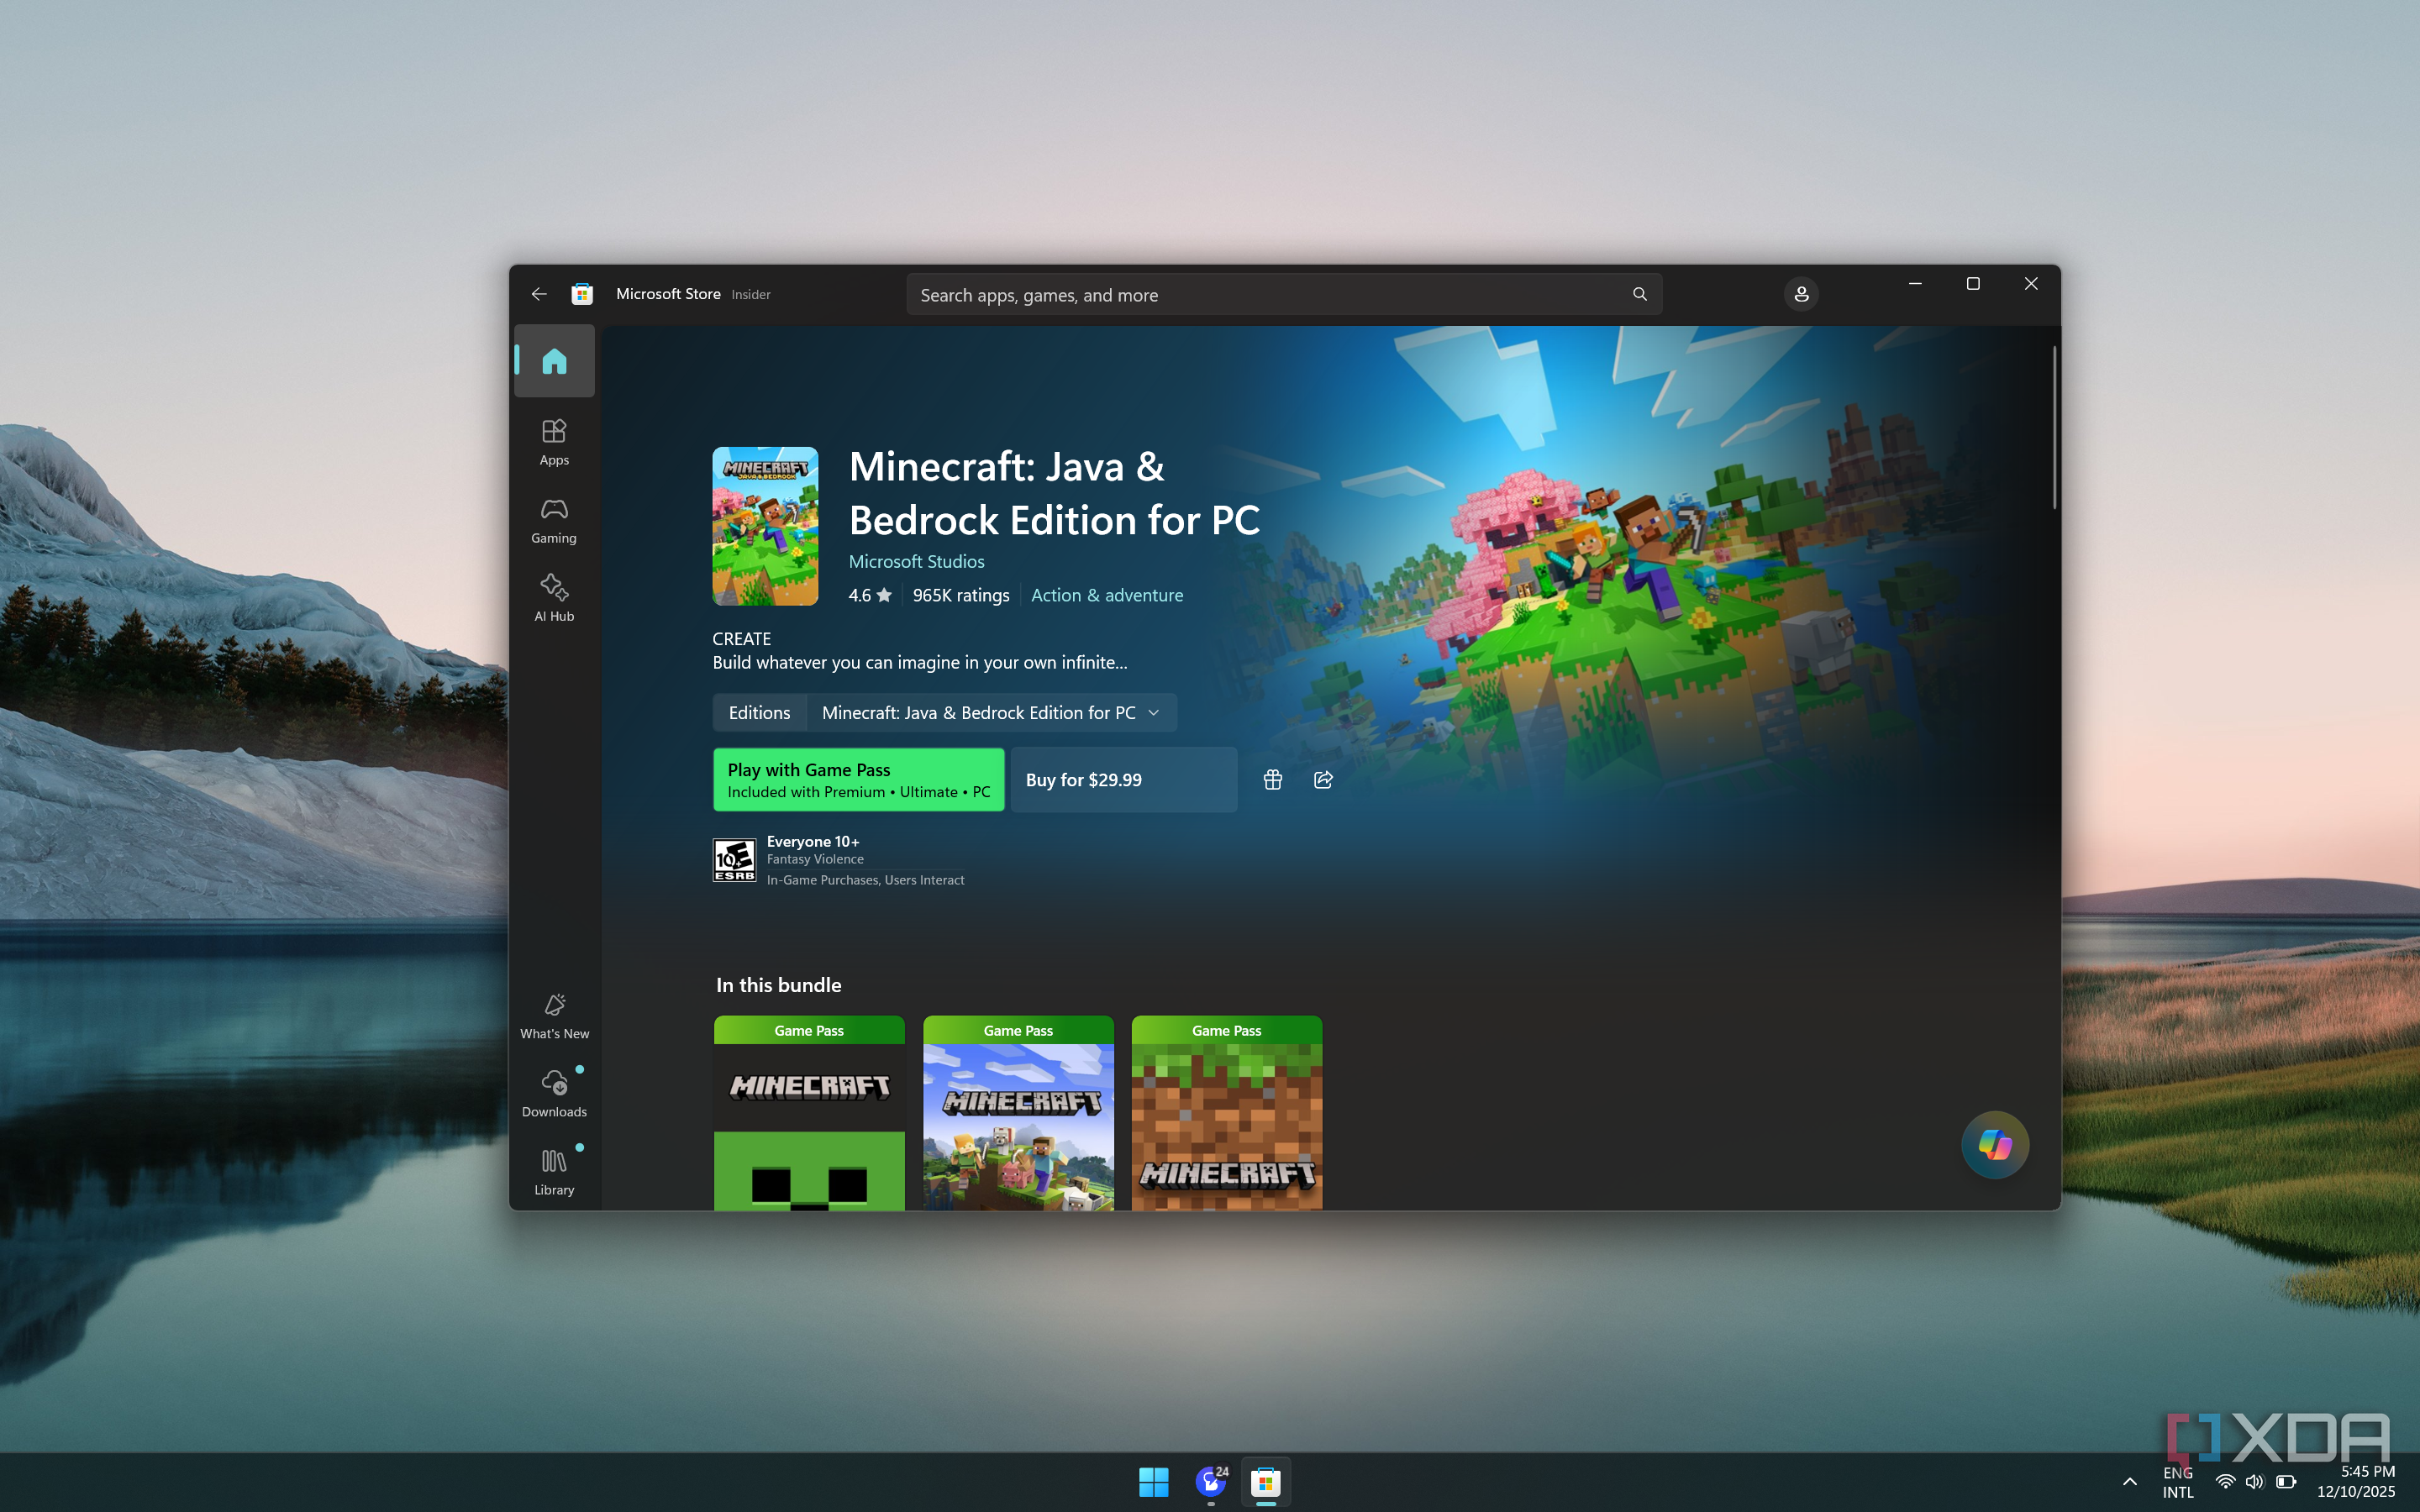Open the Apps section
The image size is (2420, 1512).
(554, 443)
